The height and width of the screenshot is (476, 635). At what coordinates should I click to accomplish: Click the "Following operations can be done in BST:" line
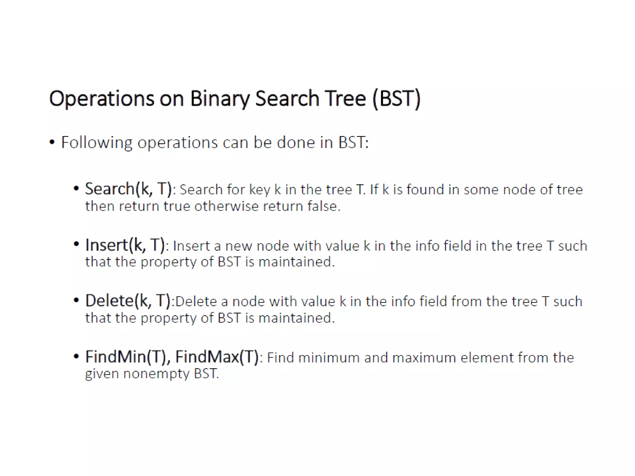click(x=215, y=143)
